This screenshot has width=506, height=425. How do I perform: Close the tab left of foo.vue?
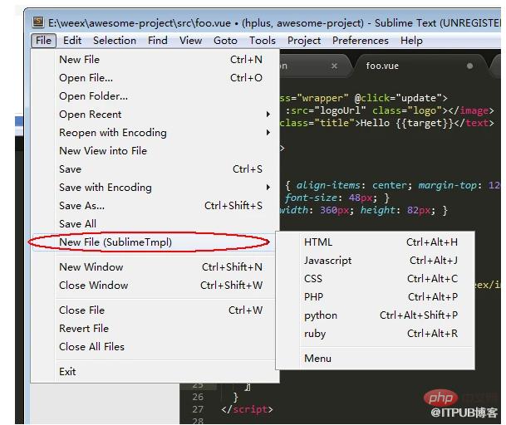tap(334, 66)
